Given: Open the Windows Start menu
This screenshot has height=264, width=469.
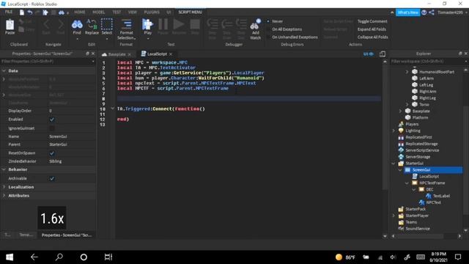Looking at the screenshot, I should pos(10,257).
